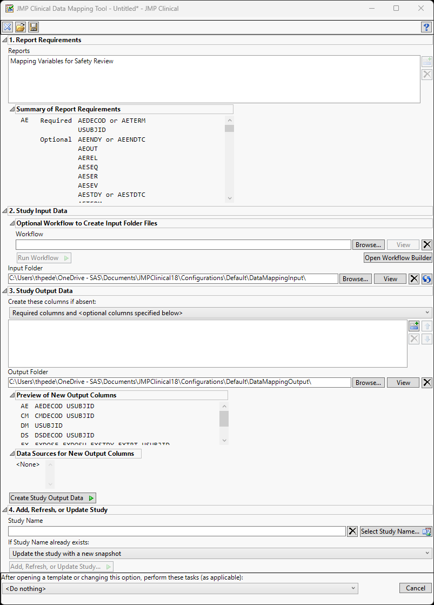The image size is (434, 605).
Task: Open 'If Study Name already exists' dropdown
Action: (x=221, y=553)
